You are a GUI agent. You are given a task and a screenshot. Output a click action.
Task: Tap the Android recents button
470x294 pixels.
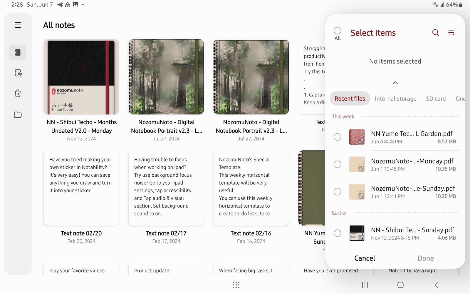pos(365,285)
